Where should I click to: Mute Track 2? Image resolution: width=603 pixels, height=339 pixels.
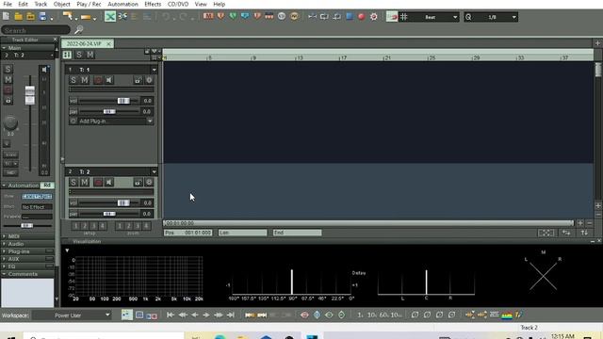tap(85, 182)
